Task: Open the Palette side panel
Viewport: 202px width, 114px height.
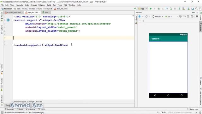Action: click(x=136, y=20)
